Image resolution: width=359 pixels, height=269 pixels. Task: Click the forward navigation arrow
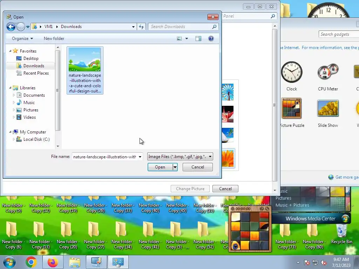[21, 27]
